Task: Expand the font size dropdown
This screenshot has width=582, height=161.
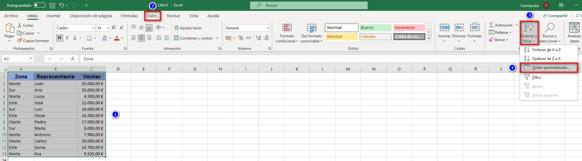Action: click(108, 28)
